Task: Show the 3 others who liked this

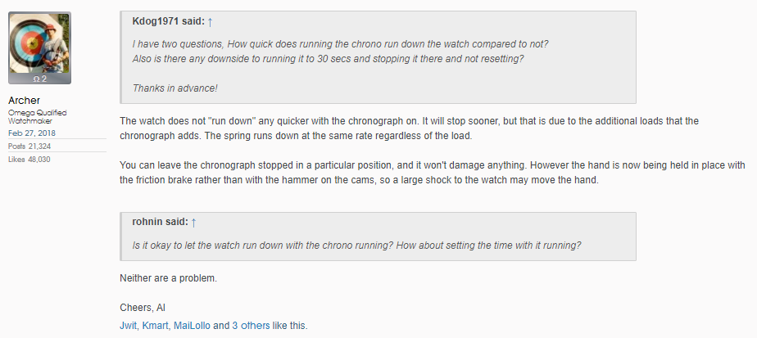Action: click(251, 325)
